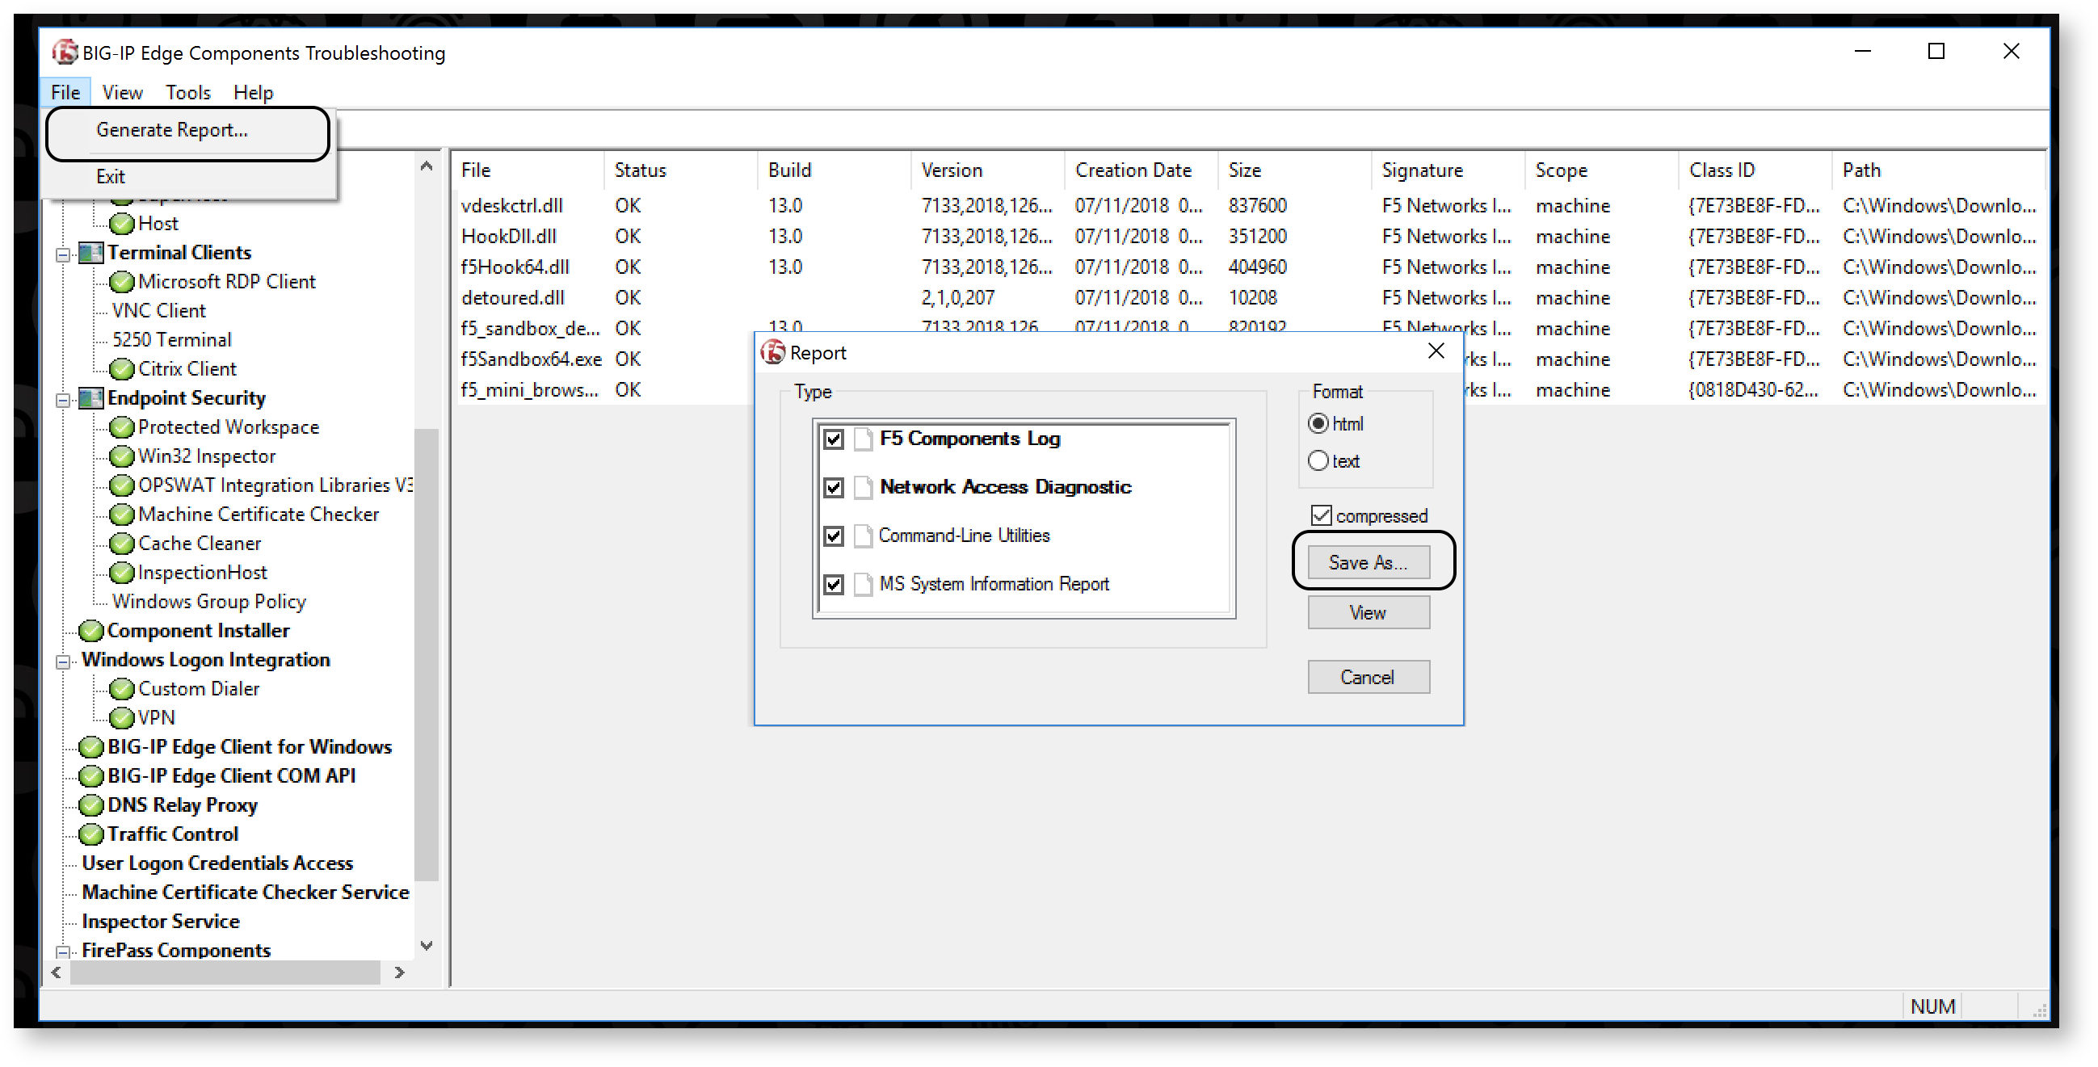Sort by the Signature column header
This screenshot has height=1067, width=2098.
(x=1447, y=170)
